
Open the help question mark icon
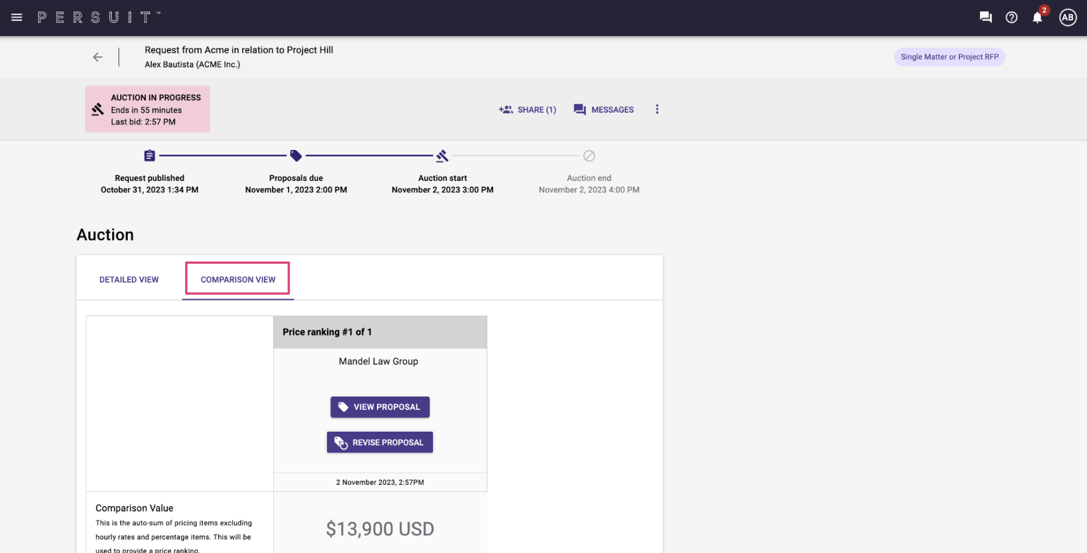pos(1011,18)
